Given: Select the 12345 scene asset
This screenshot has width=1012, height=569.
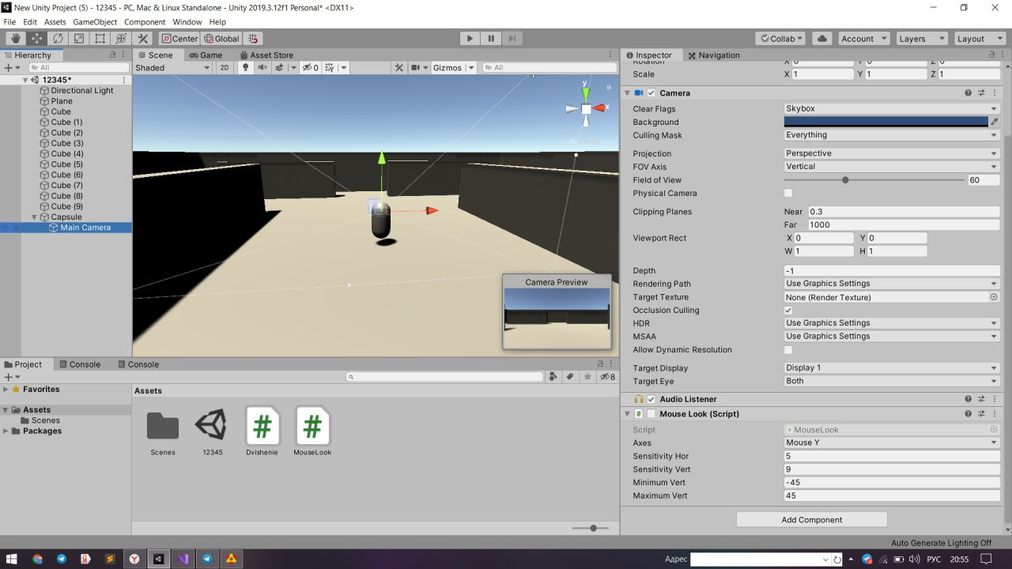Looking at the screenshot, I should (x=212, y=431).
